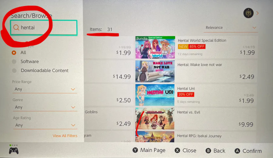273x158 pixels.
Task: Click the B button Back icon
Action: (208, 151)
